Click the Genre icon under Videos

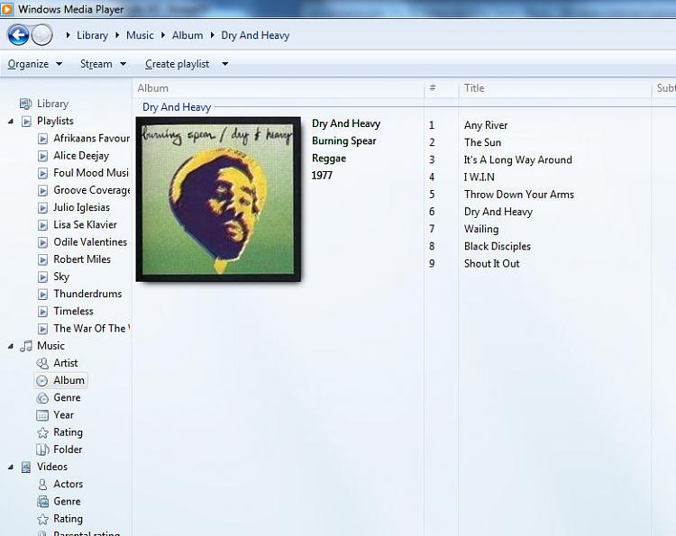pos(42,502)
